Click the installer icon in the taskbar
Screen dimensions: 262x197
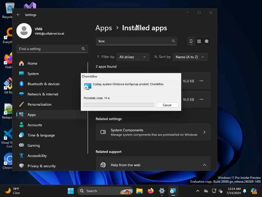(173, 191)
